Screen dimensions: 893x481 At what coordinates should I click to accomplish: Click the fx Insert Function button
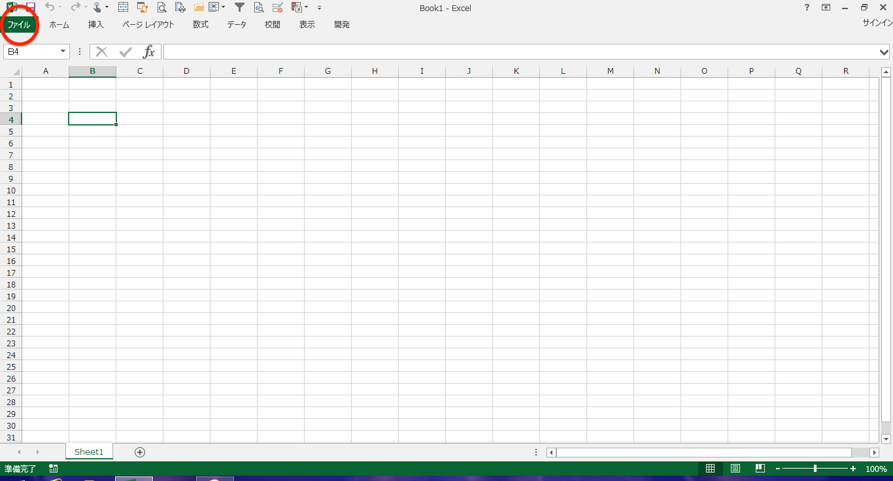[149, 52]
